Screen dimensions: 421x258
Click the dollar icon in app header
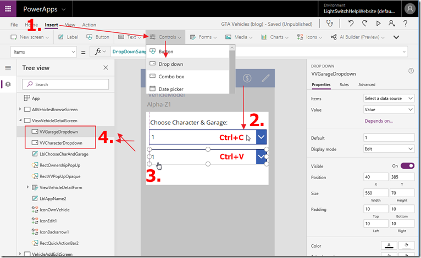click(247, 78)
